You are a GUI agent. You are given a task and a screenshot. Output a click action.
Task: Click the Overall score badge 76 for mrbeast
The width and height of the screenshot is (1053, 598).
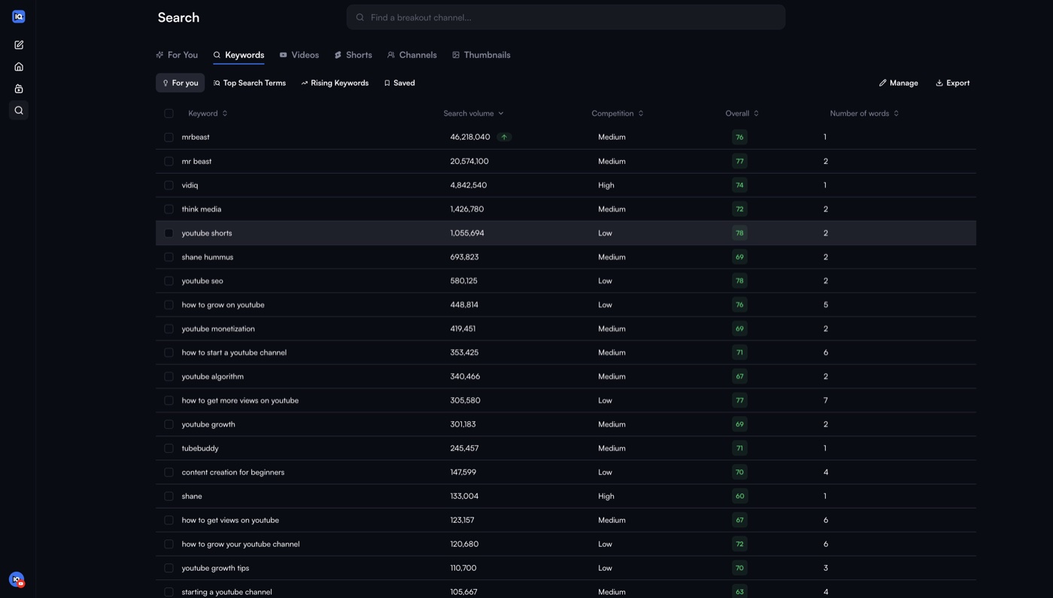[739, 137]
